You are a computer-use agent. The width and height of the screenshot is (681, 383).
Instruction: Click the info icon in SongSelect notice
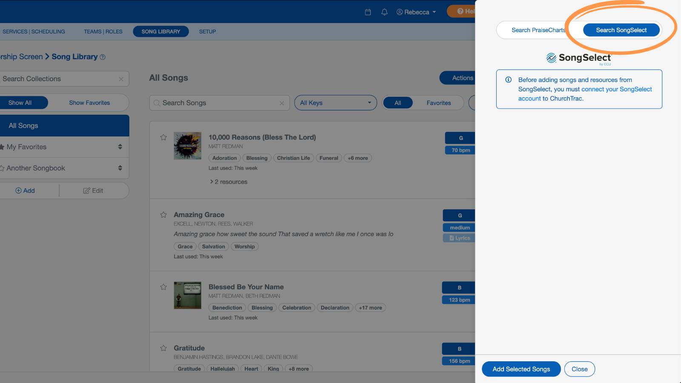(x=508, y=80)
